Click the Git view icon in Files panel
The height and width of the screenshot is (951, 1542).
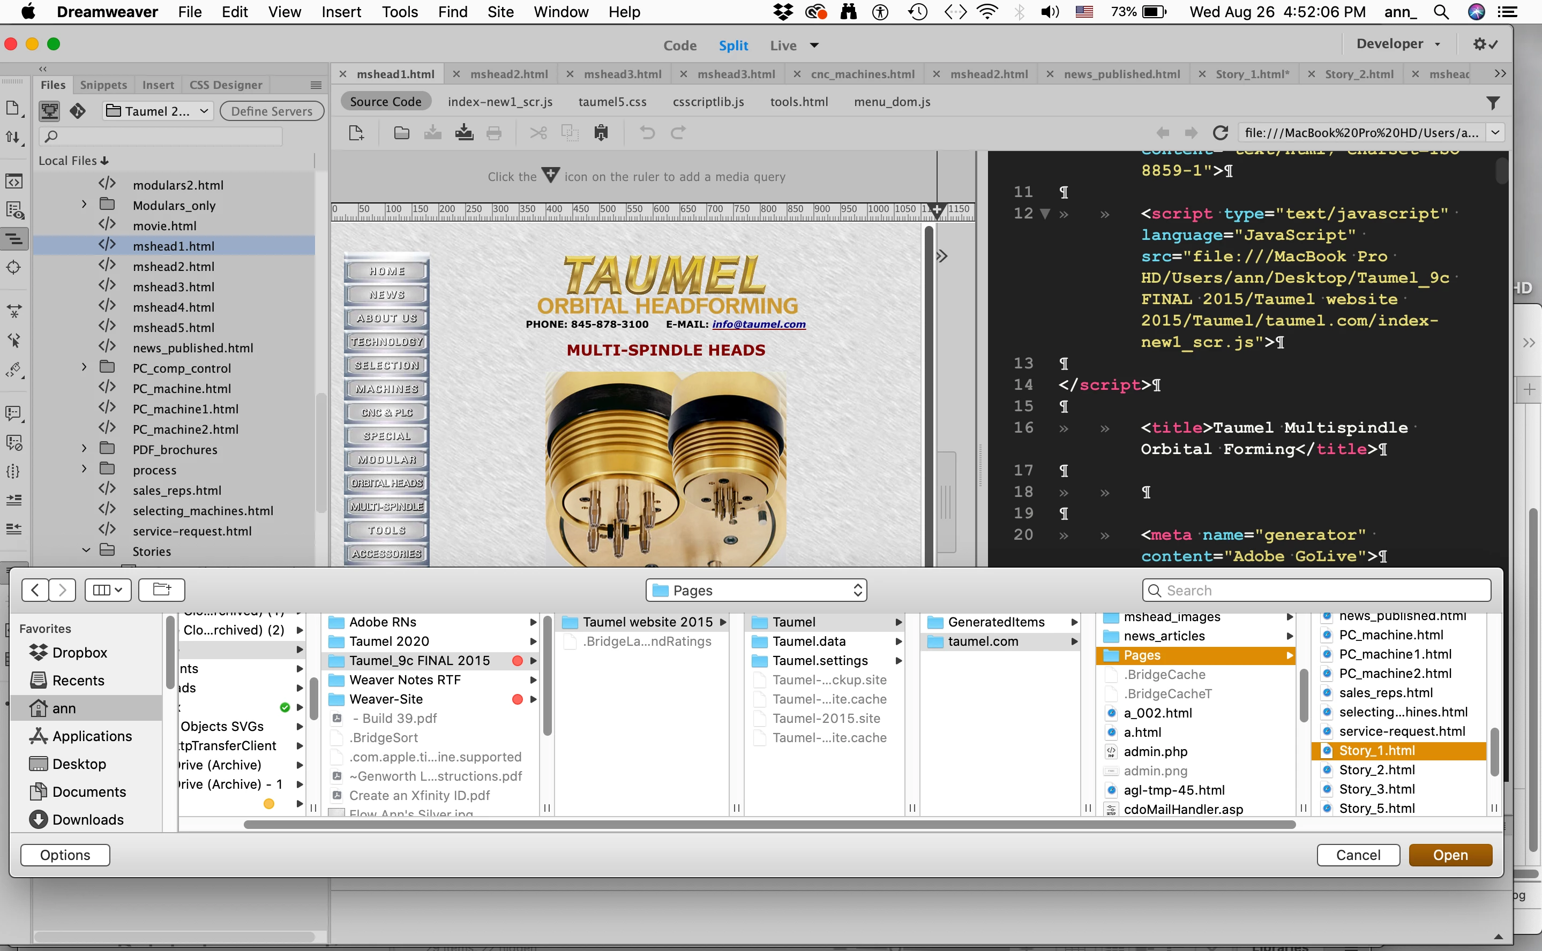[x=77, y=111]
